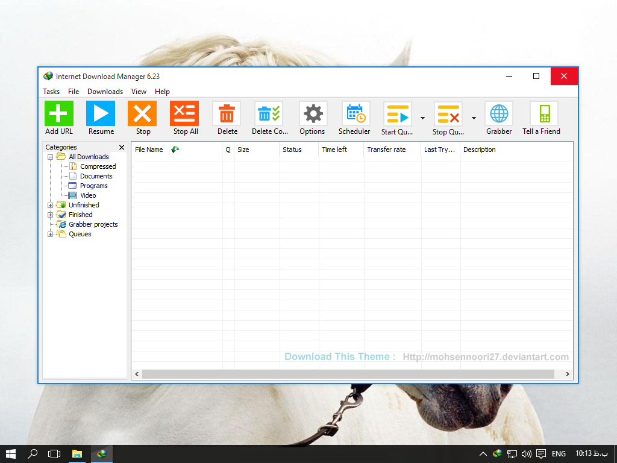The width and height of the screenshot is (617, 463).
Task: Click the Tell a Friend phone icon
Action: coord(544,114)
